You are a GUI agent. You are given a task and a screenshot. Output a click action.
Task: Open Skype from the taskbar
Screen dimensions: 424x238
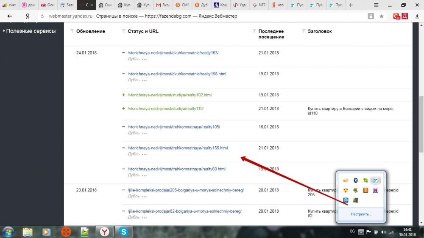(123, 231)
